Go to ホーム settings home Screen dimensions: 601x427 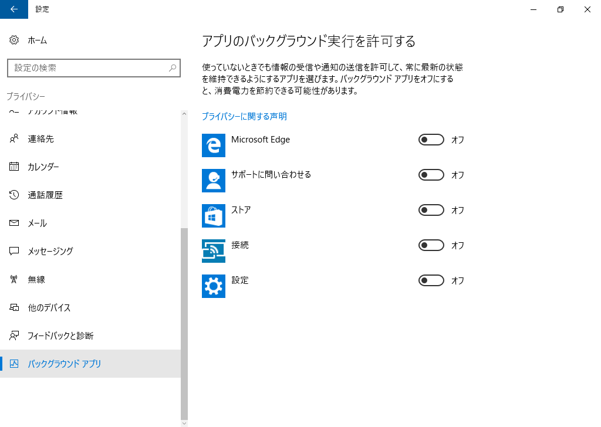37,40
